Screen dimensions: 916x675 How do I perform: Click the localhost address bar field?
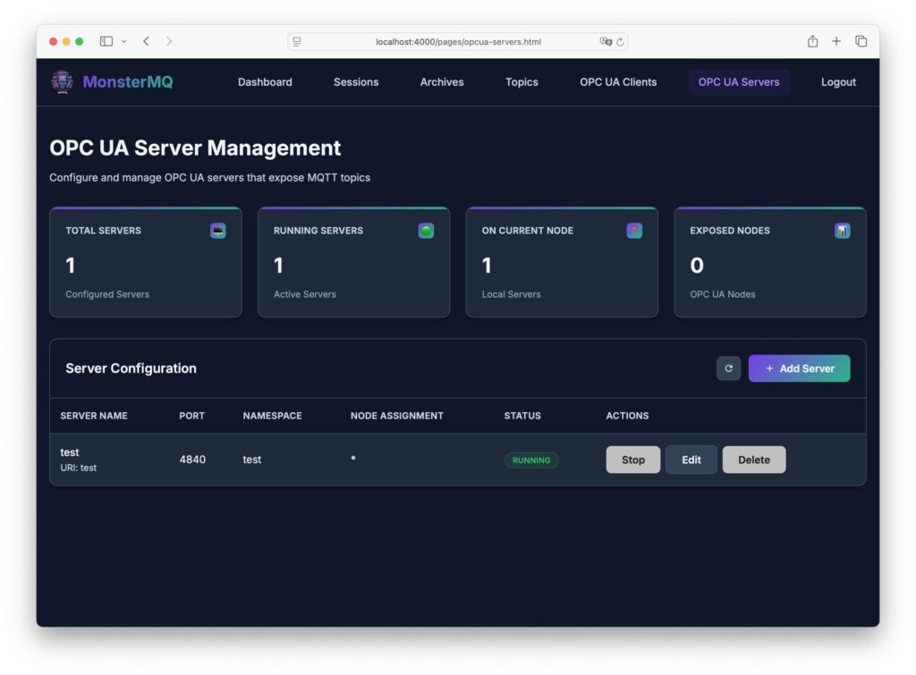(458, 42)
